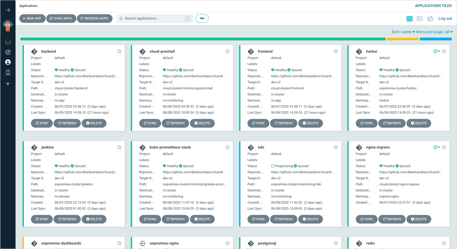Screen dimensions: 457x249
Task: Switch to list view
Action: coord(420,19)
